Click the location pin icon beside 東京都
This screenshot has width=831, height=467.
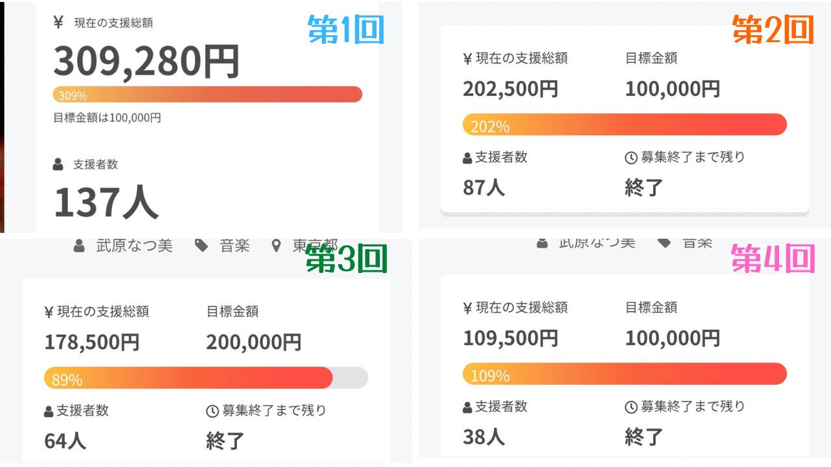[277, 246]
